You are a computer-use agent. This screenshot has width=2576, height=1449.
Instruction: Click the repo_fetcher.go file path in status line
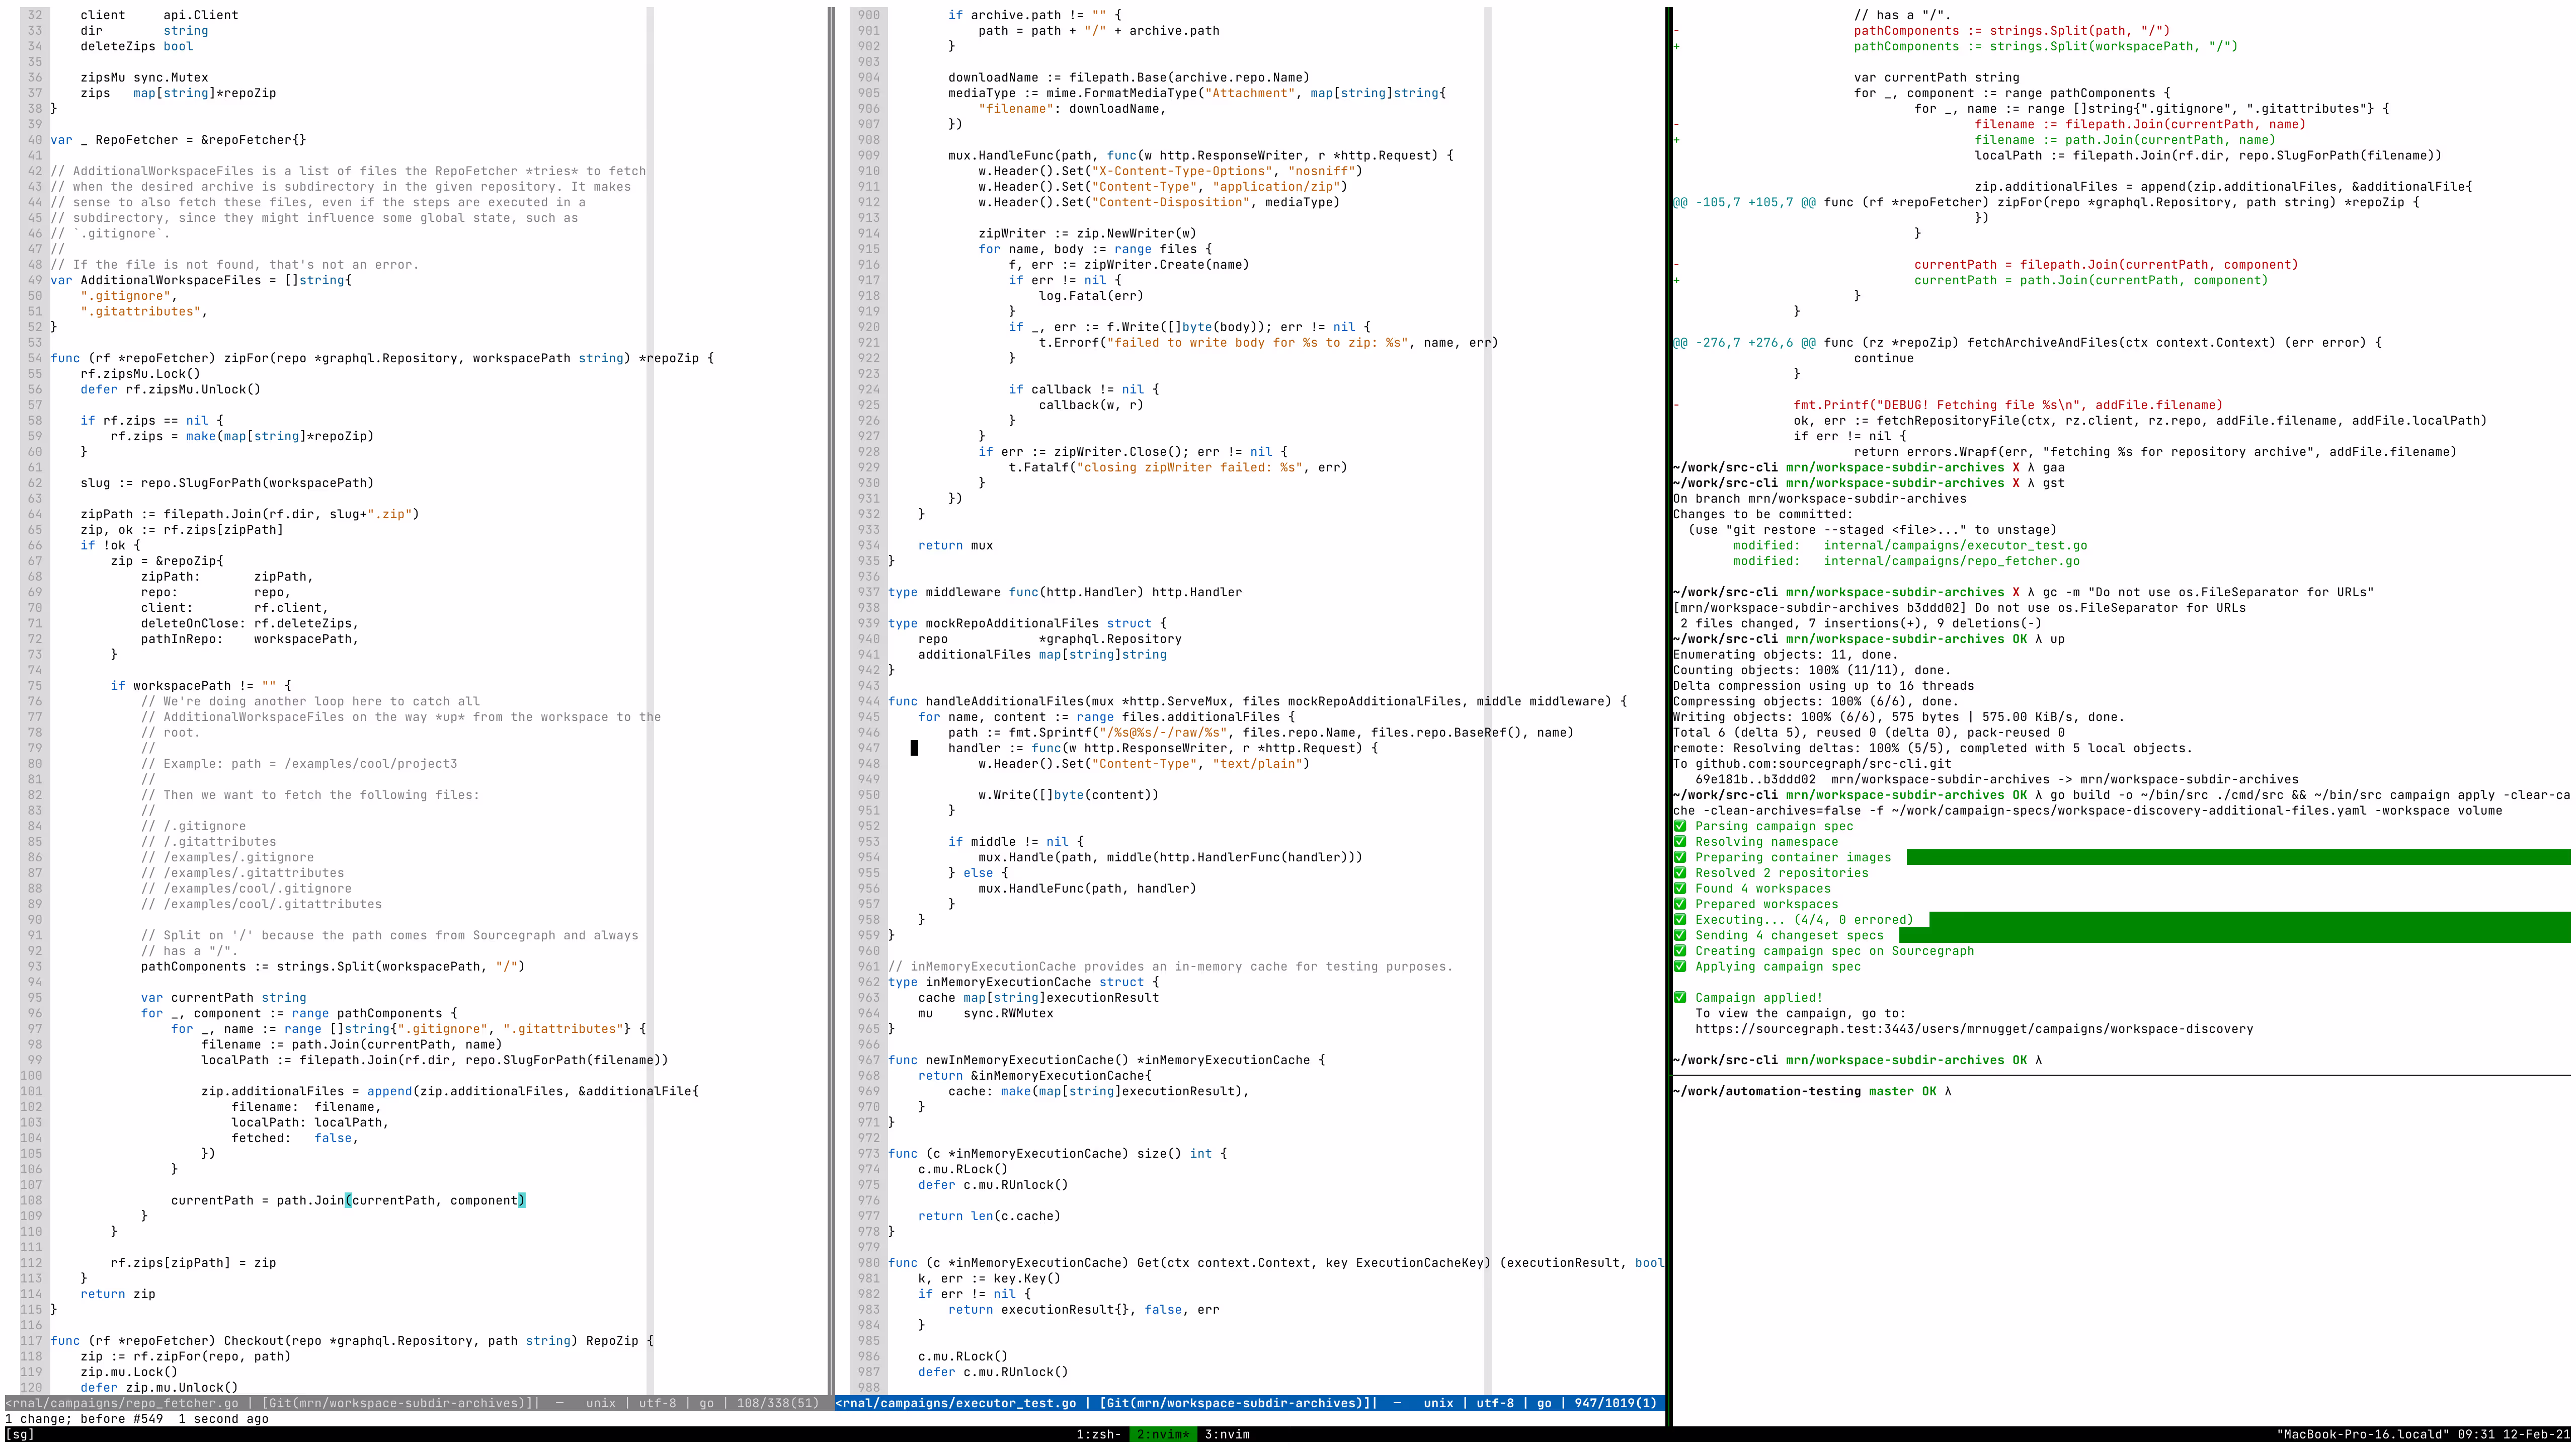(122, 1403)
